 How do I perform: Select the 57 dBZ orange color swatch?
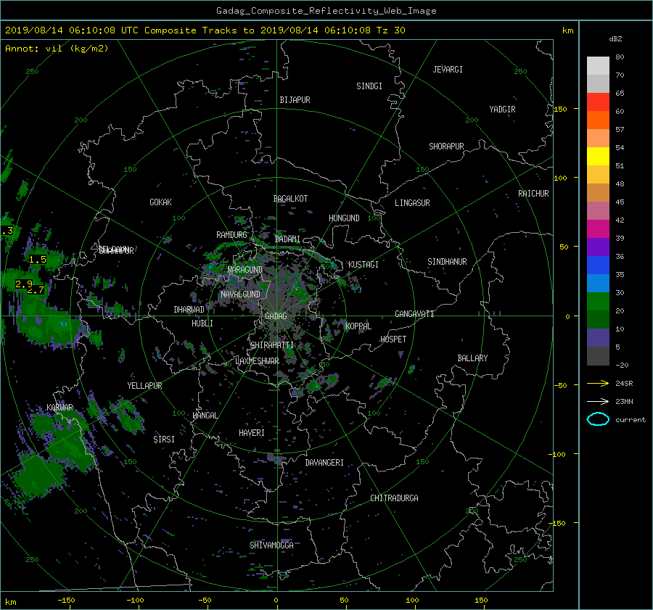[x=598, y=120]
